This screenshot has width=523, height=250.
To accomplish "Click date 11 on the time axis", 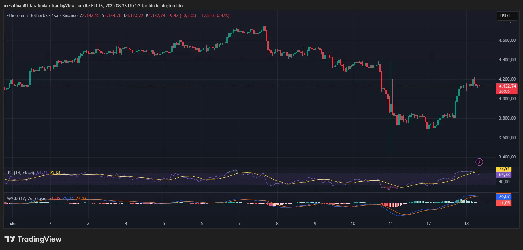I will 391,224.
